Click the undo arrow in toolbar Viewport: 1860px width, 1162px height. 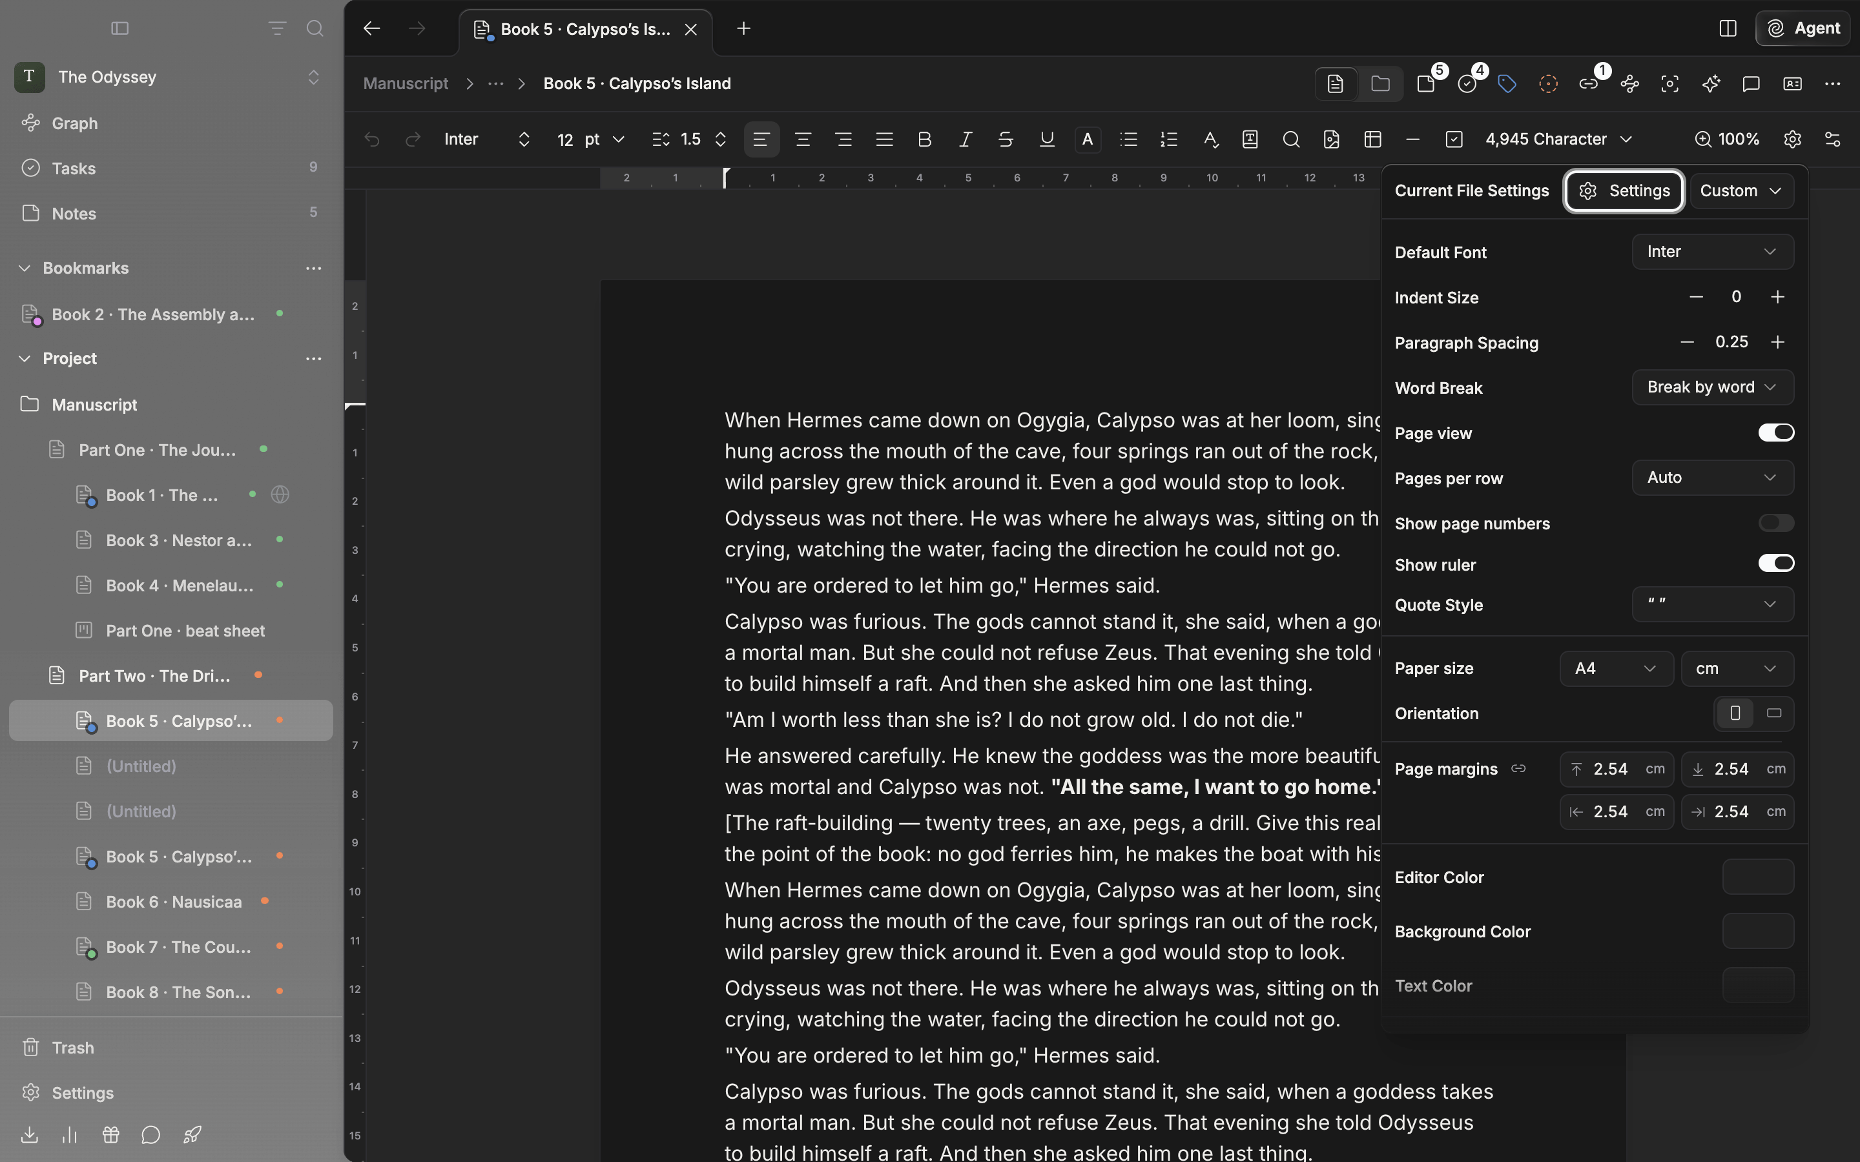point(372,139)
